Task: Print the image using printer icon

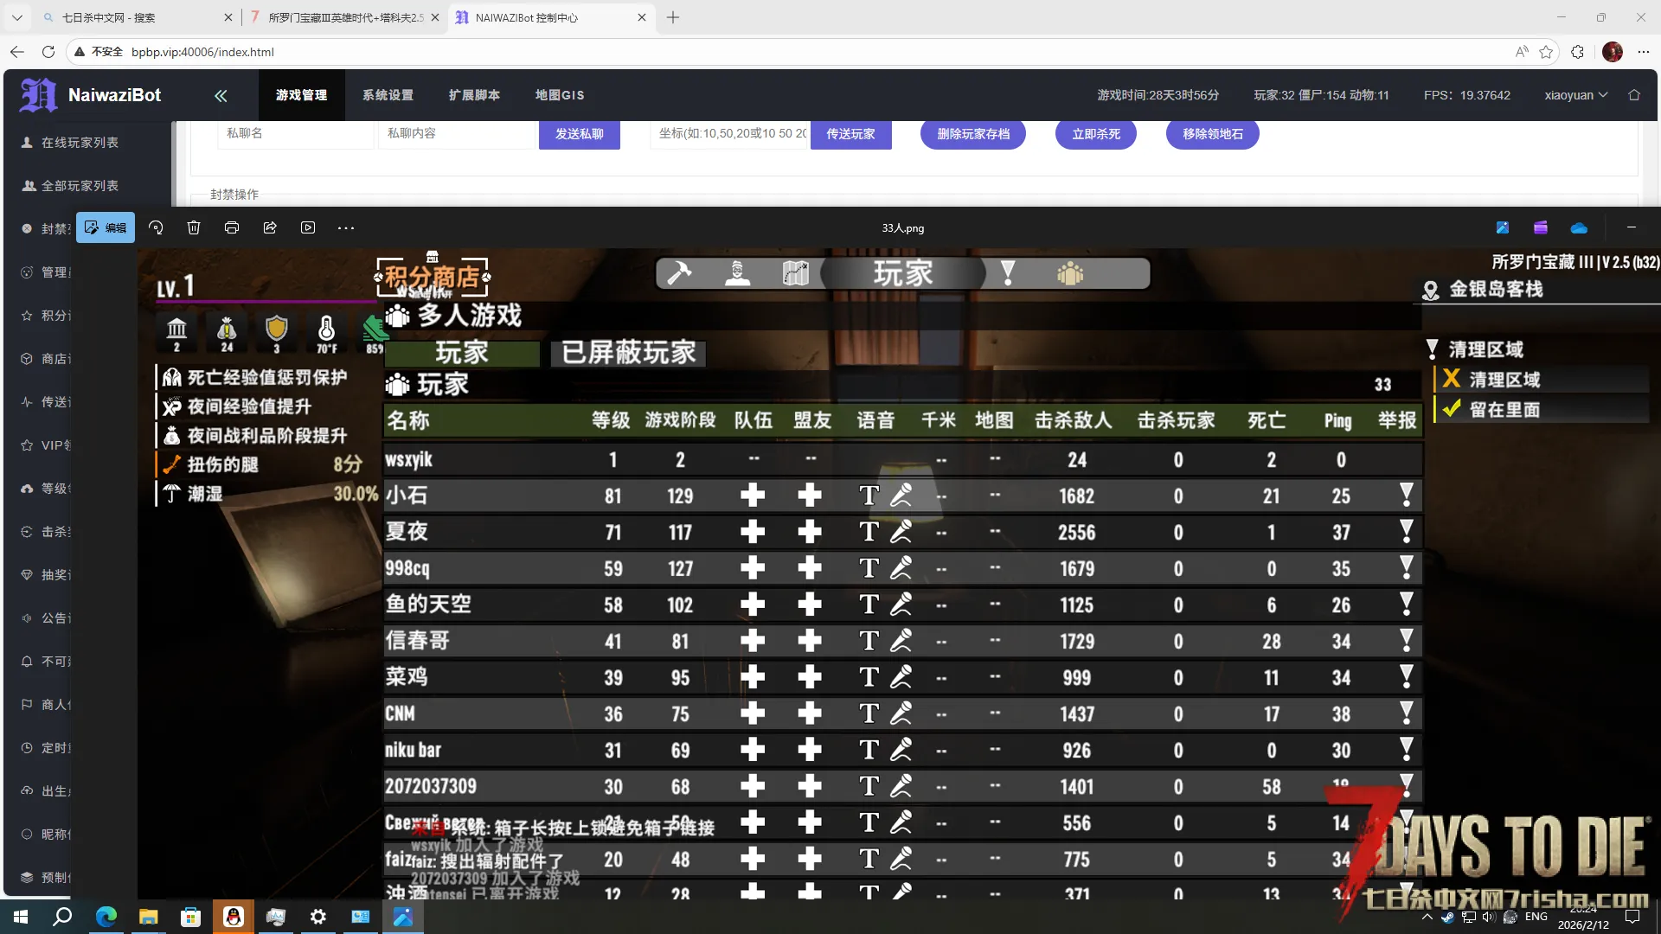Action: coord(232,227)
